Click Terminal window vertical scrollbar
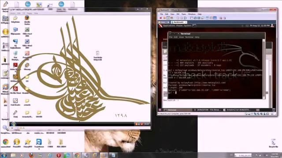282x158 pixels. [263, 69]
